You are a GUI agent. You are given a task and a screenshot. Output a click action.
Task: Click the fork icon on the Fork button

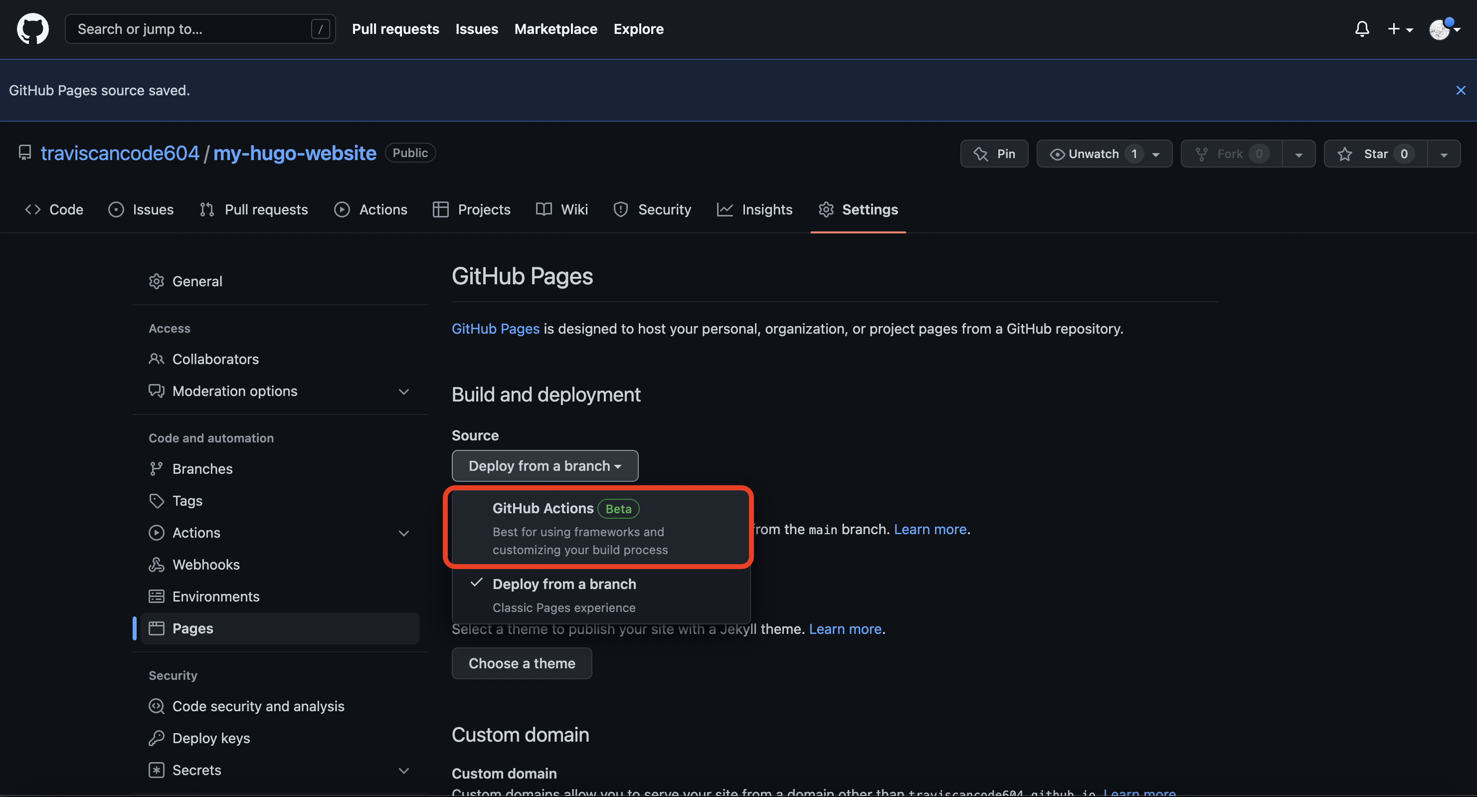coord(1201,154)
